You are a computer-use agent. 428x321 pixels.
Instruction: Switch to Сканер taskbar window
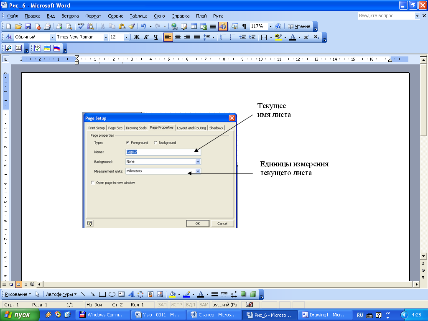coord(214,315)
